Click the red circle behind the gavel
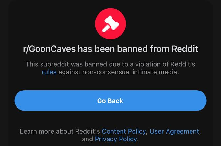The width and height of the screenshot is (221, 146). (x=110, y=24)
